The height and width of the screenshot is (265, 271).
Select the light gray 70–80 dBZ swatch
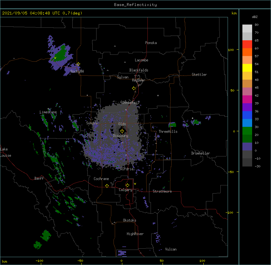click(x=247, y=28)
